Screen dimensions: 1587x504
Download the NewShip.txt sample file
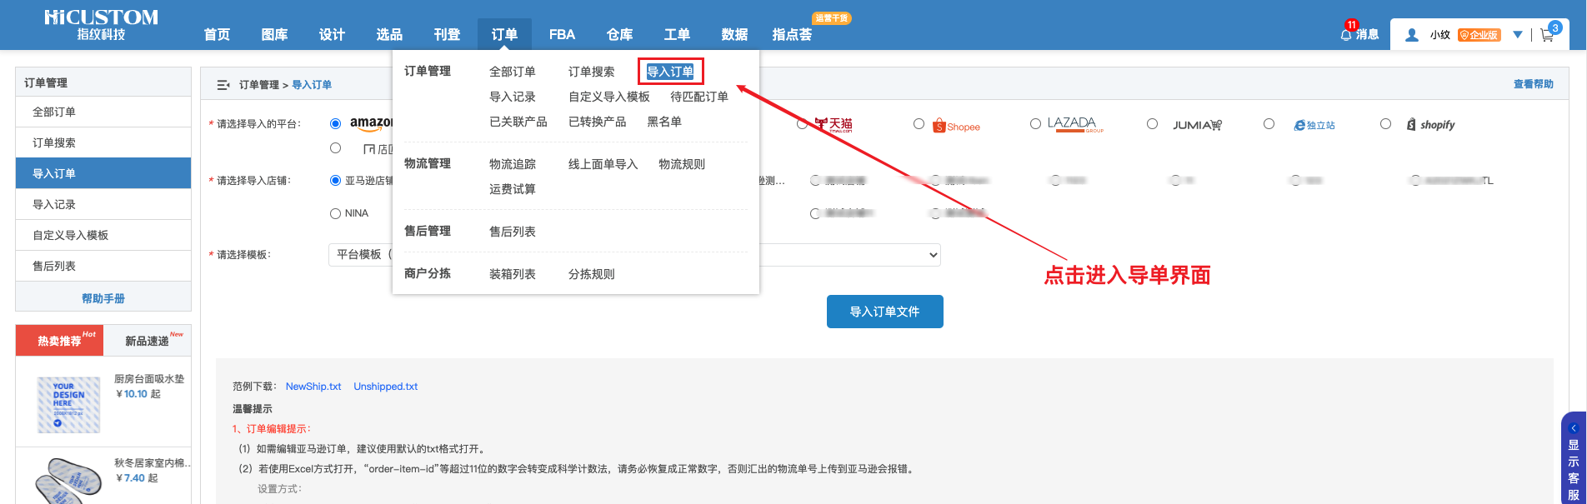coord(313,387)
